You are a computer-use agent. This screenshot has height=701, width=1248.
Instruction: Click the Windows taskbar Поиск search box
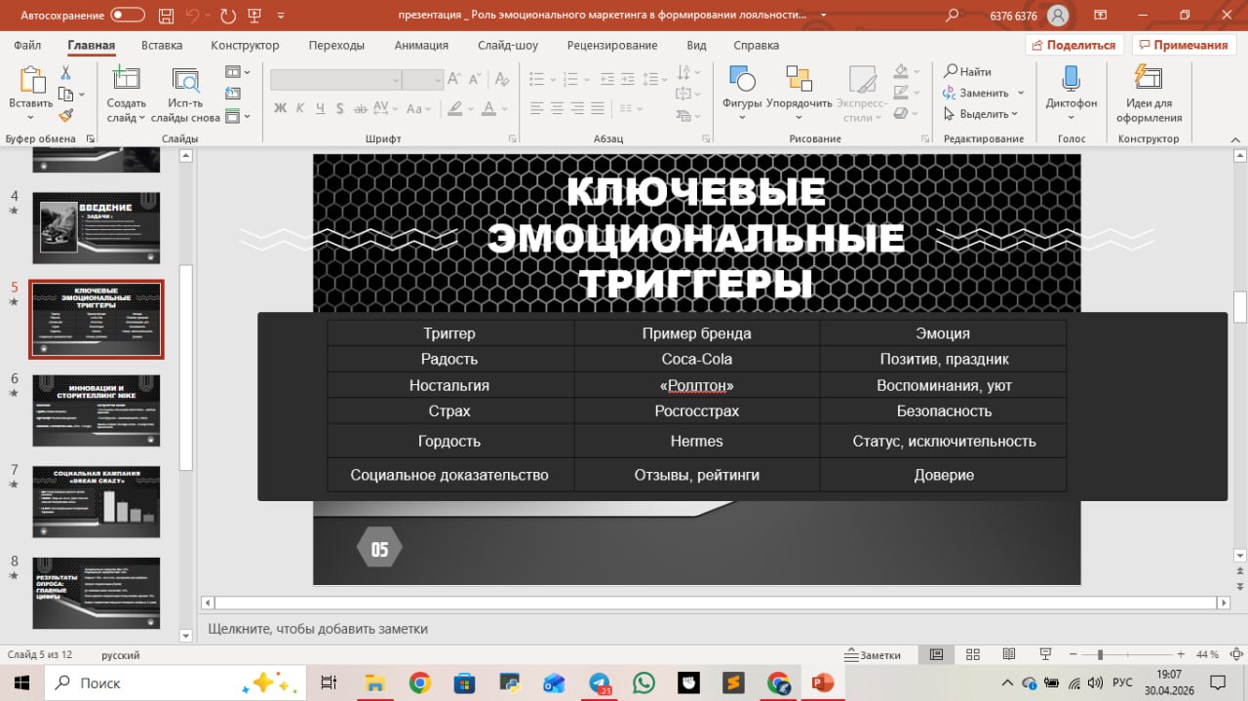click(x=175, y=682)
